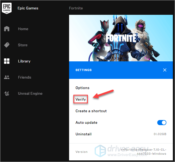The width and height of the screenshot is (175, 162).
Task: Select Library in the sidebar
Action: pyautogui.click(x=24, y=61)
